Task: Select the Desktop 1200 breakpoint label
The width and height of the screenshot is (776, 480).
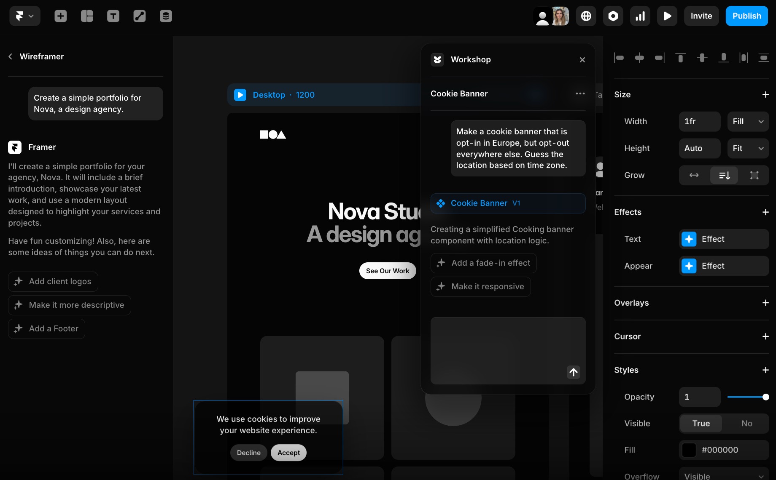Action: [x=284, y=95]
